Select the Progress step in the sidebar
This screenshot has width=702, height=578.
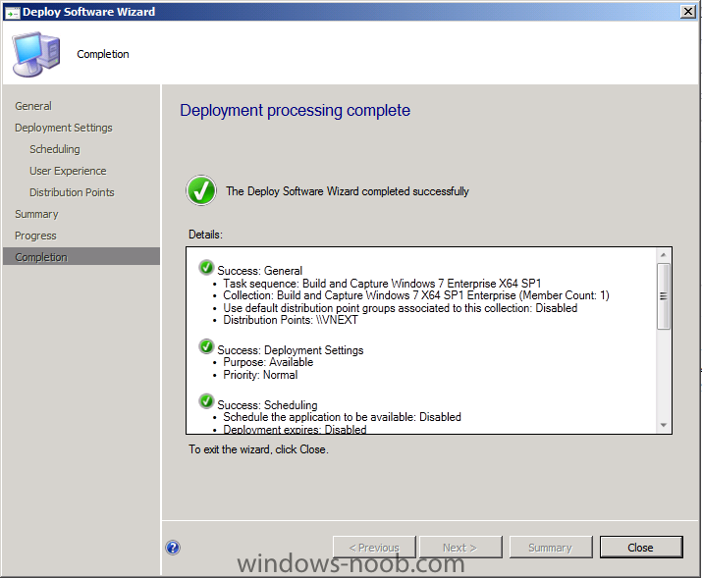(x=35, y=236)
